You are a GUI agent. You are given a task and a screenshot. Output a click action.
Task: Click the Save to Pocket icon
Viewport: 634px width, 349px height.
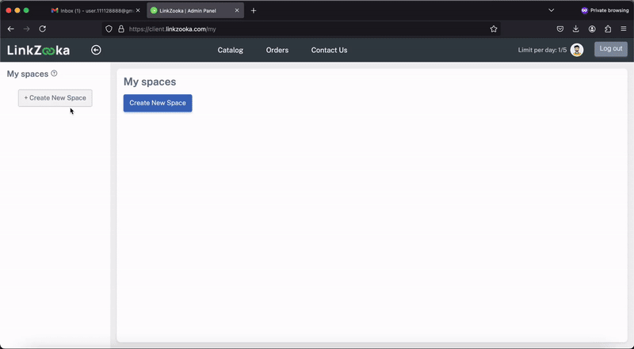point(560,29)
